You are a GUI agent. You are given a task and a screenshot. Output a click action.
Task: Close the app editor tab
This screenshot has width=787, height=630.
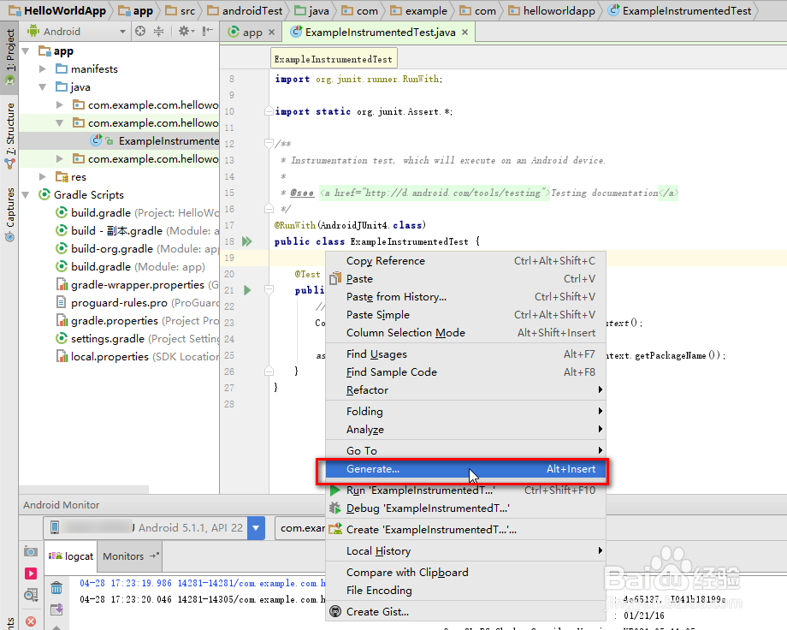tap(271, 33)
